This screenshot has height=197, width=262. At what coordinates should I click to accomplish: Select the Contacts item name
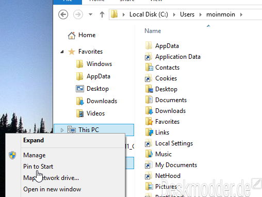(167, 68)
